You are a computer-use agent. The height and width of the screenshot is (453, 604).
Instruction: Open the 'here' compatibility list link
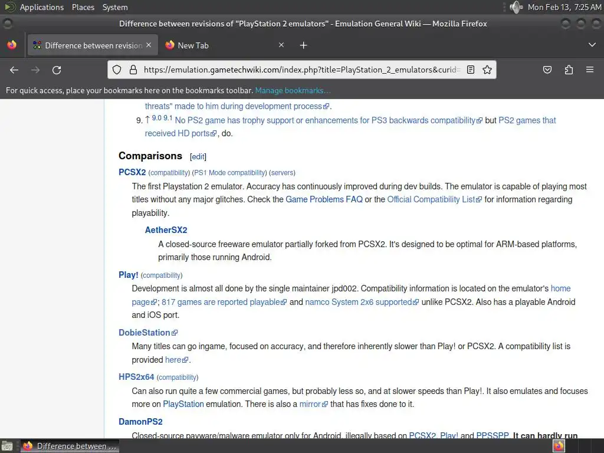coord(176,360)
